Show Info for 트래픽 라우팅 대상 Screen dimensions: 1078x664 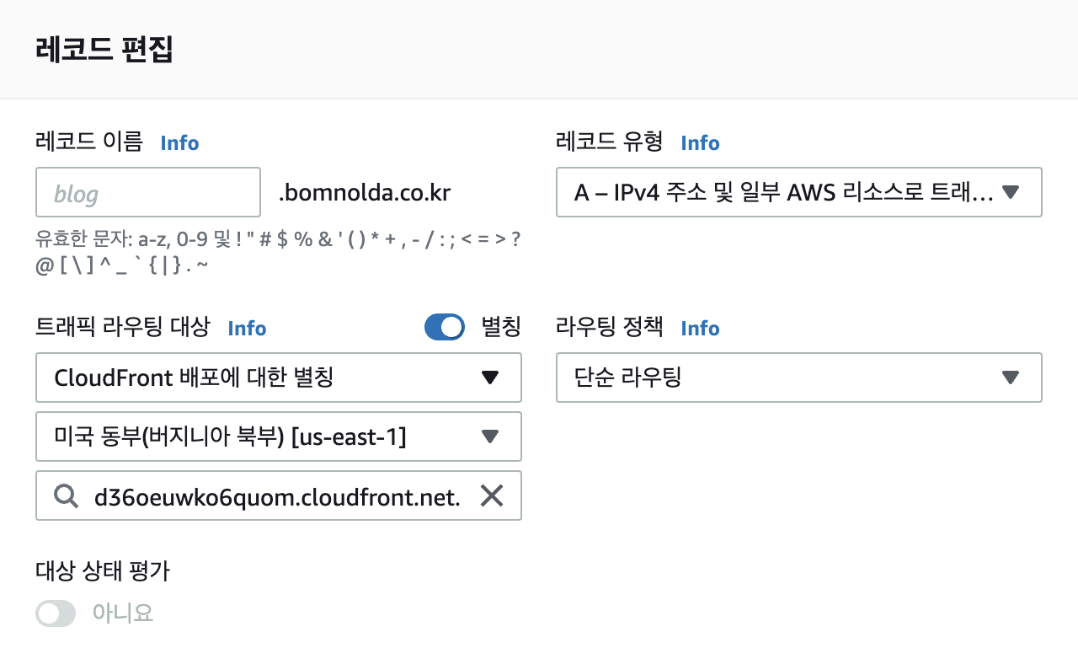point(247,329)
